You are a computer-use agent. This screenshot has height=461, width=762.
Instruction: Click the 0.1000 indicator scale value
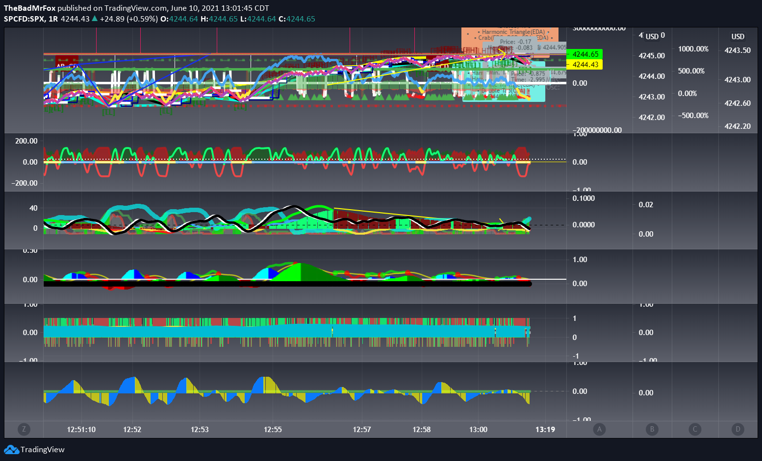click(x=584, y=198)
